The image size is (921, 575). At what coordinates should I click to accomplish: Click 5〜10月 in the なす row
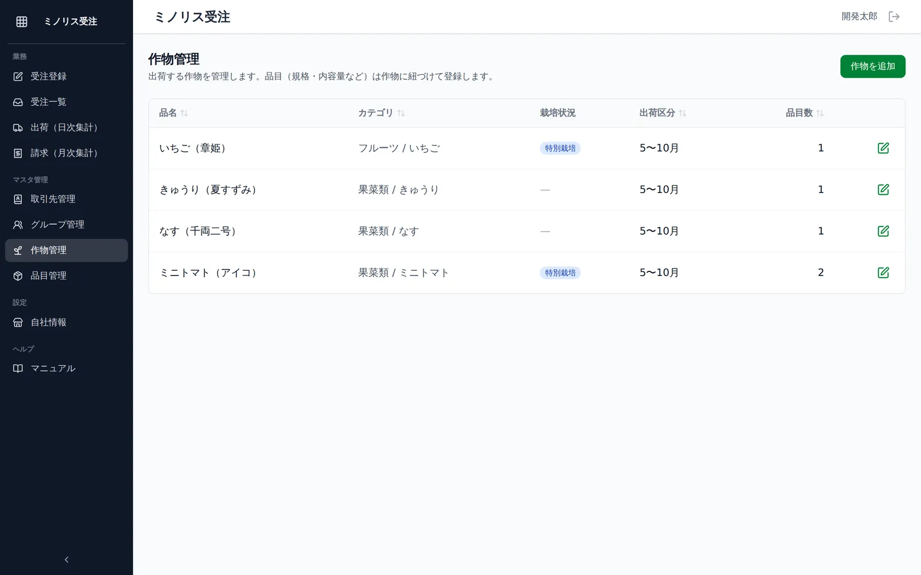click(x=659, y=231)
